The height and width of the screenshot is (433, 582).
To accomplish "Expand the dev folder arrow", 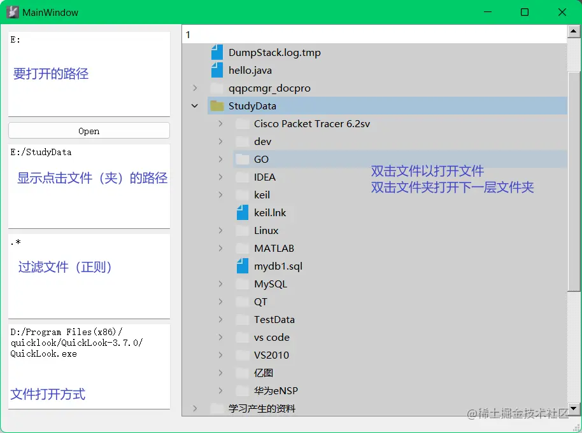I will click(x=220, y=142).
